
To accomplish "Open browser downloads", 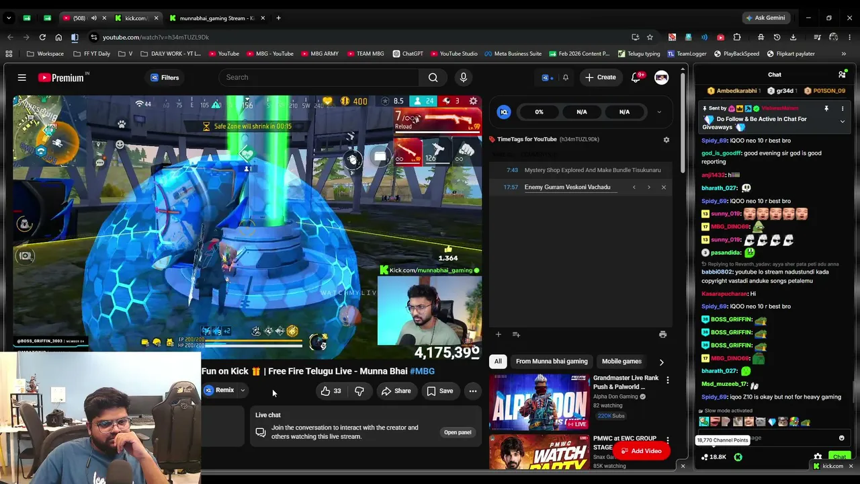I will click(x=793, y=38).
